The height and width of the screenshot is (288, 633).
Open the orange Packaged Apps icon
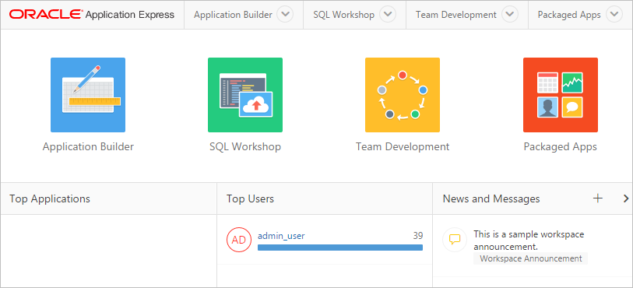click(x=561, y=95)
